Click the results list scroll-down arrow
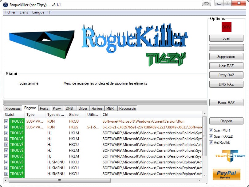This screenshot has height=187, width=249. click(x=205, y=175)
